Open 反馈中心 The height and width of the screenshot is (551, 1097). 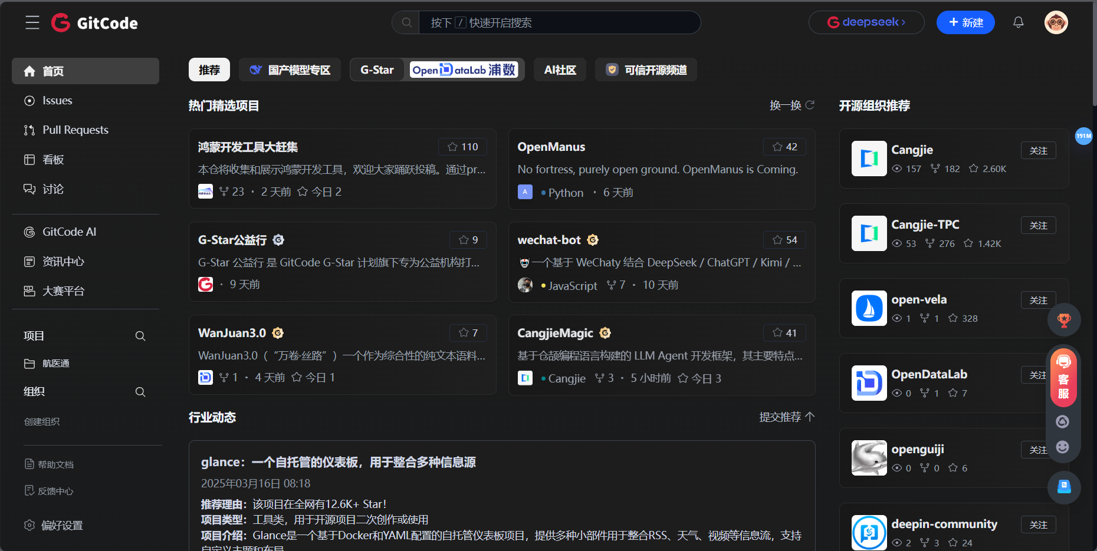tap(49, 491)
